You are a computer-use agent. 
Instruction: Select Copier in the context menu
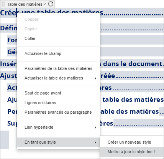point(58,29)
